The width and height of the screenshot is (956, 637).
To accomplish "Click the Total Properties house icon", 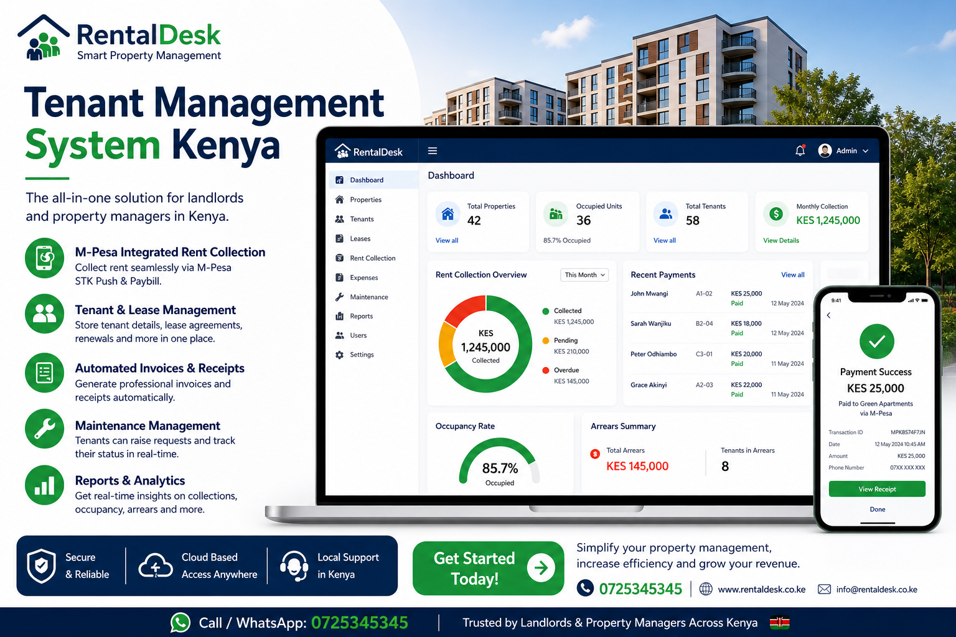I will pos(448,214).
